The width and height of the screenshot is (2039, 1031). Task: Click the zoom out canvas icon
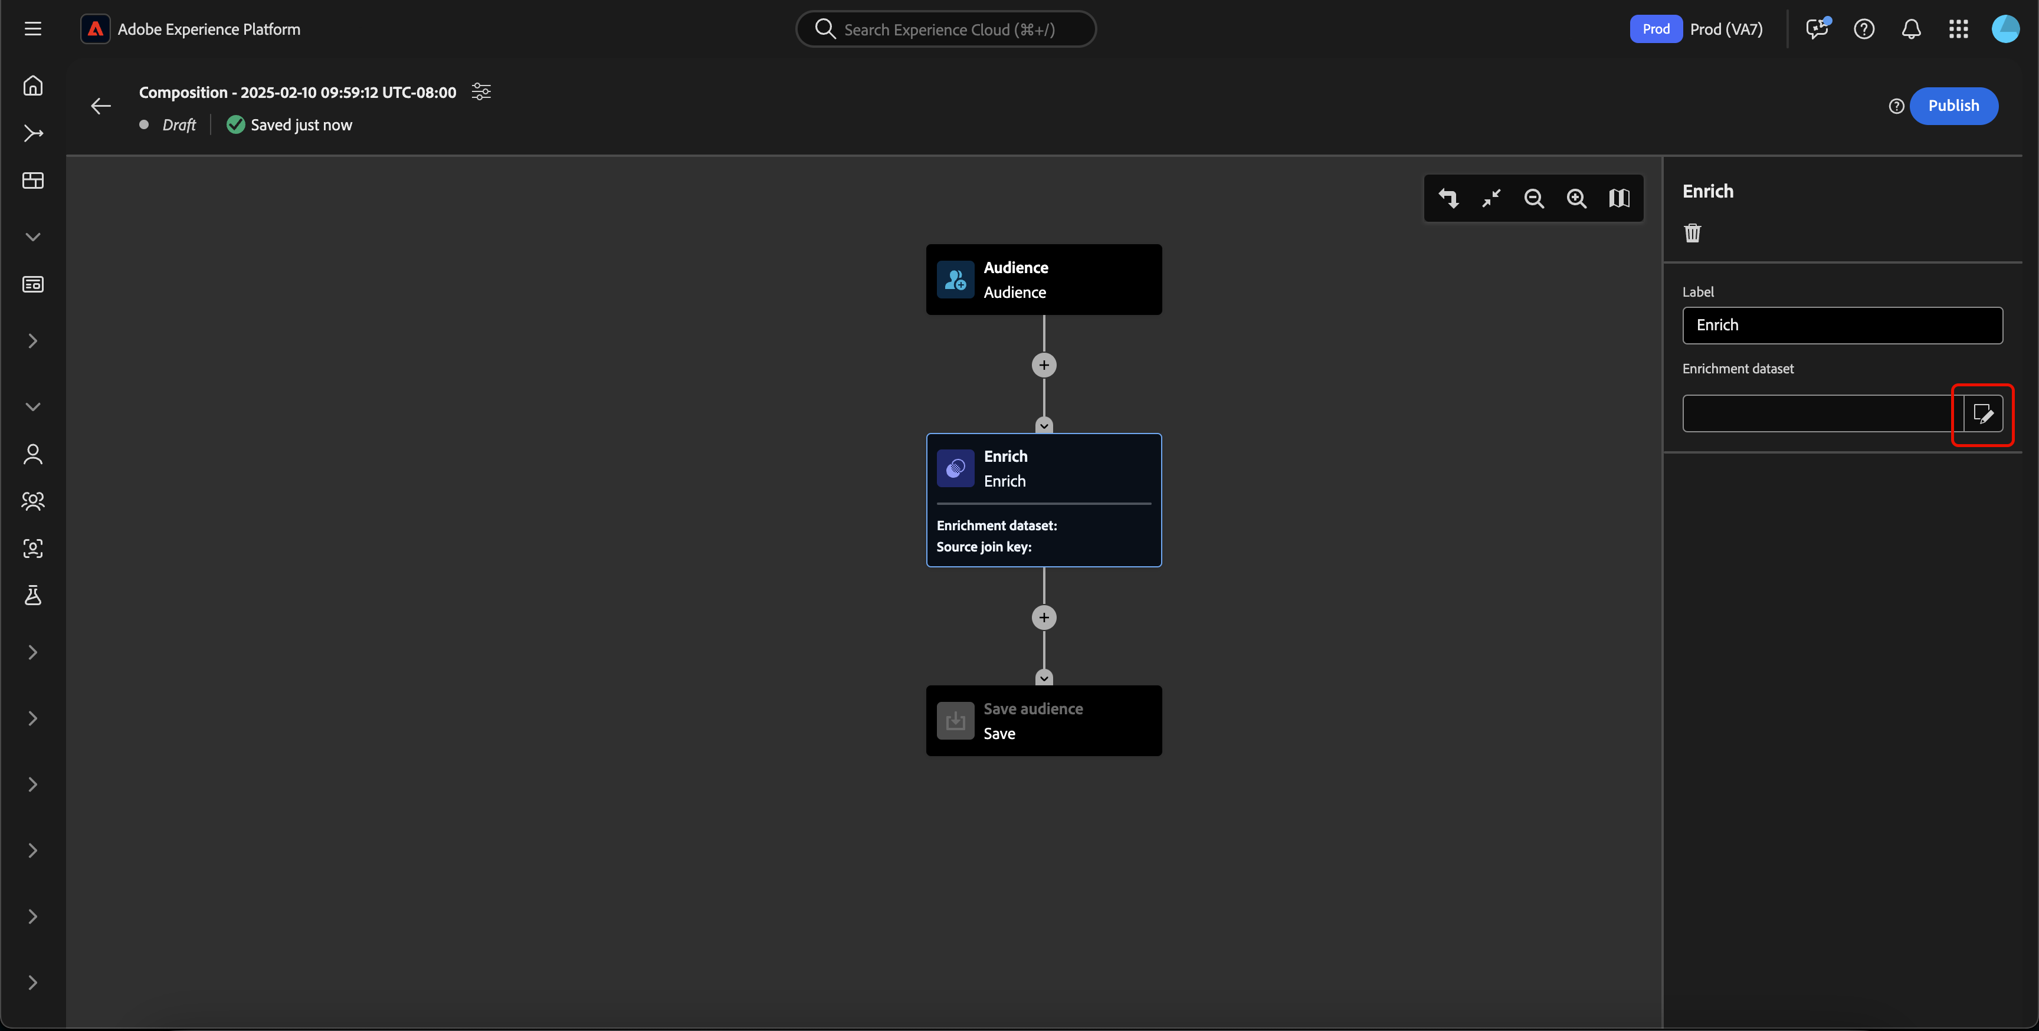coord(1533,199)
